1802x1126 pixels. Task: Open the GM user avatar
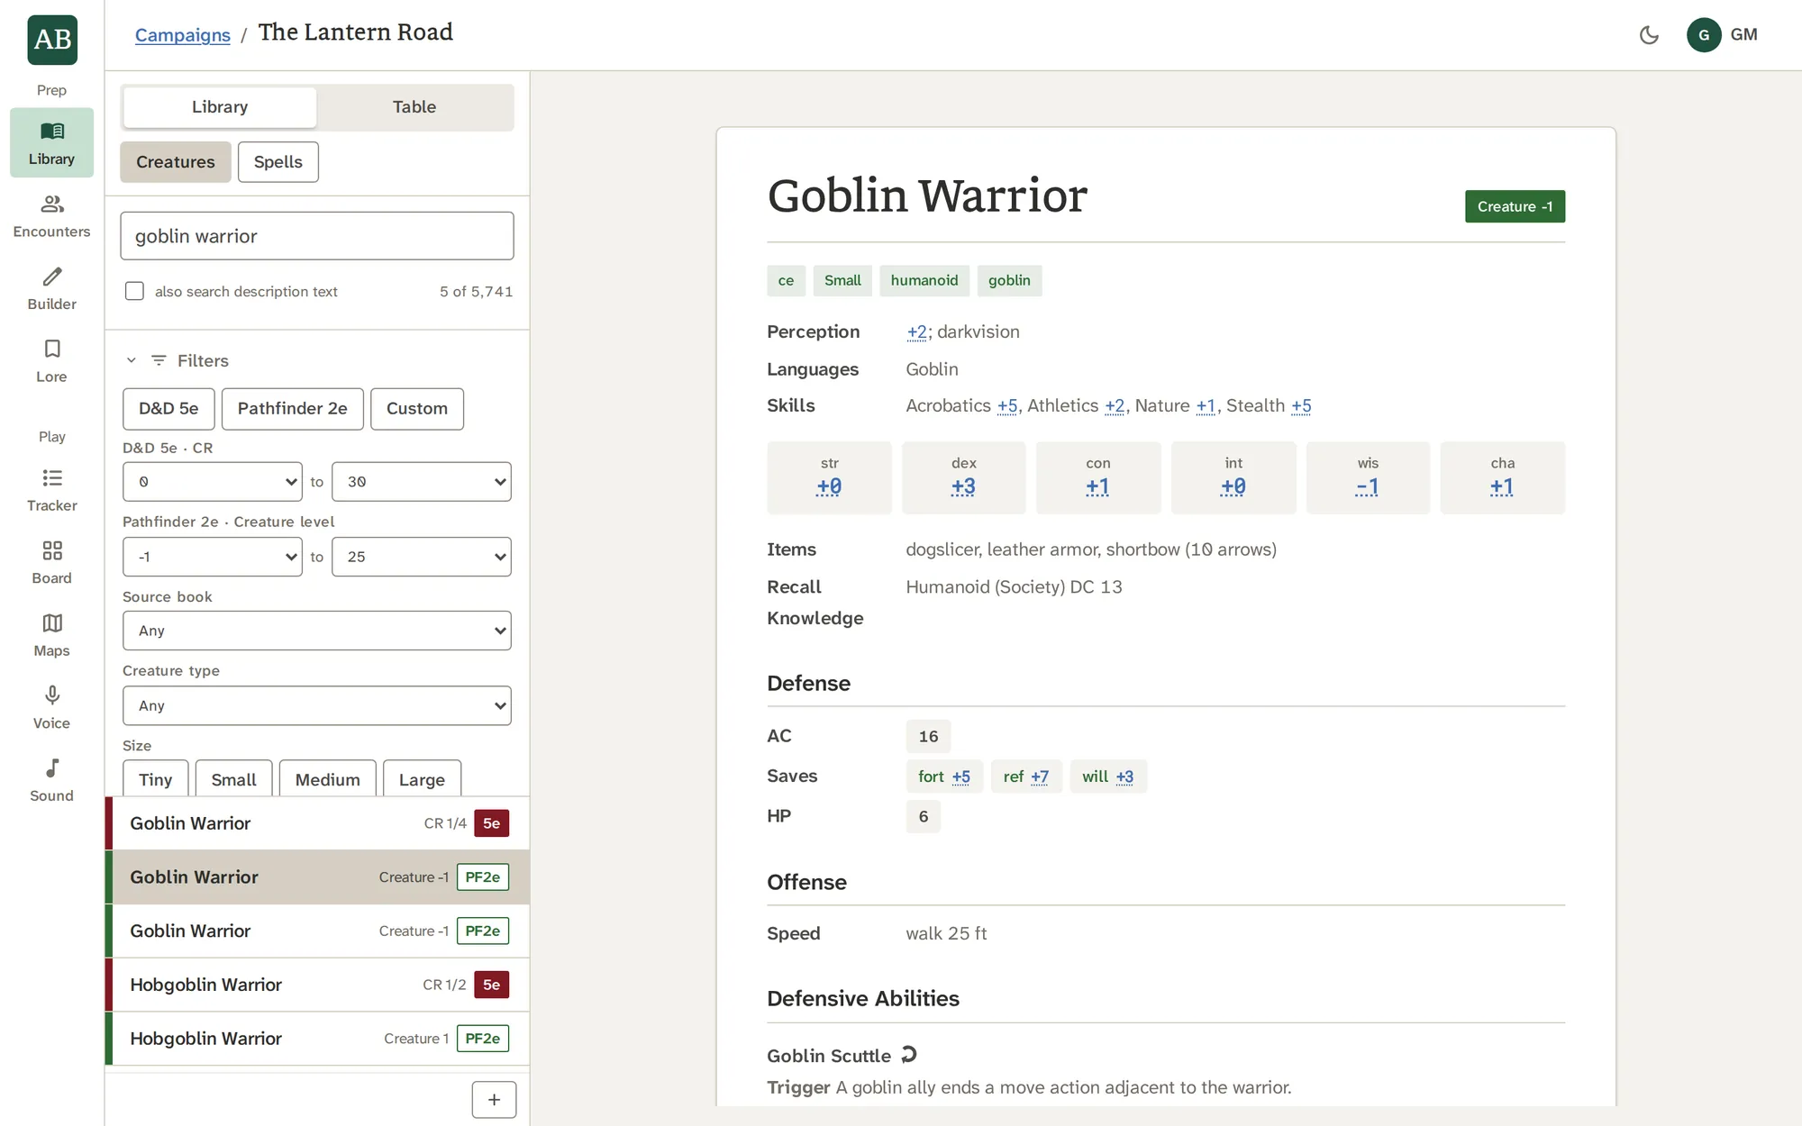point(1704,35)
